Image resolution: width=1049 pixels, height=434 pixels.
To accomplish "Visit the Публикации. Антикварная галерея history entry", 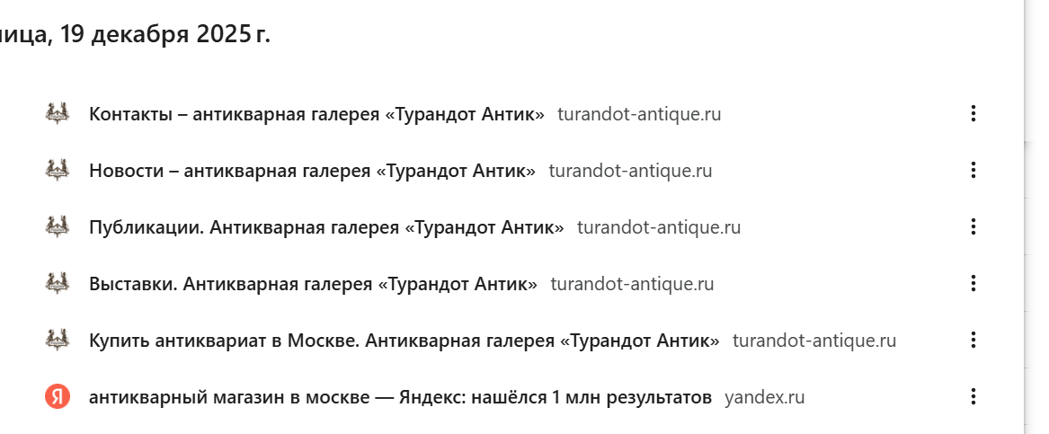I will point(326,227).
